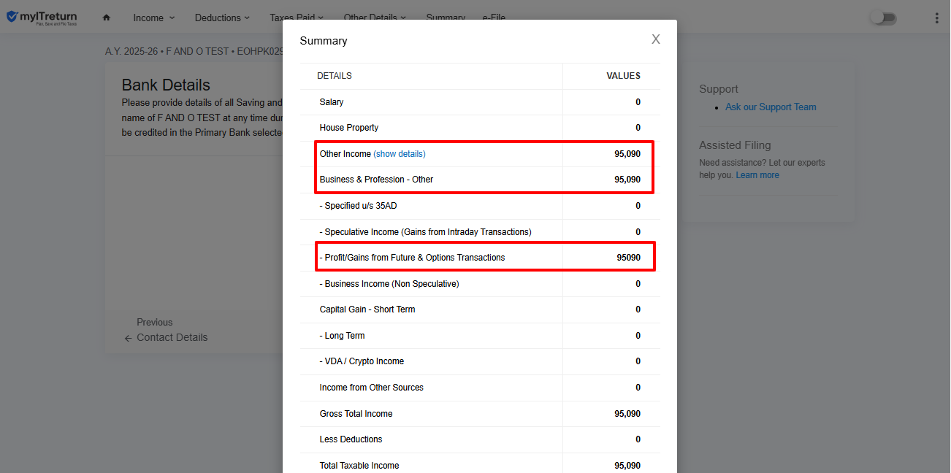Open Ask our Support Team link
Image resolution: width=951 pixels, height=473 pixels.
pos(771,107)
